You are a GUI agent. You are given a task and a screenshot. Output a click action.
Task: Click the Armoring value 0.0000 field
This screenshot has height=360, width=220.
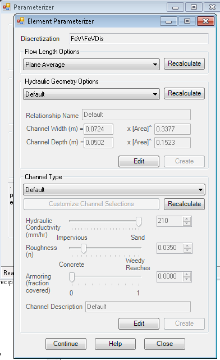click(170, 277)
